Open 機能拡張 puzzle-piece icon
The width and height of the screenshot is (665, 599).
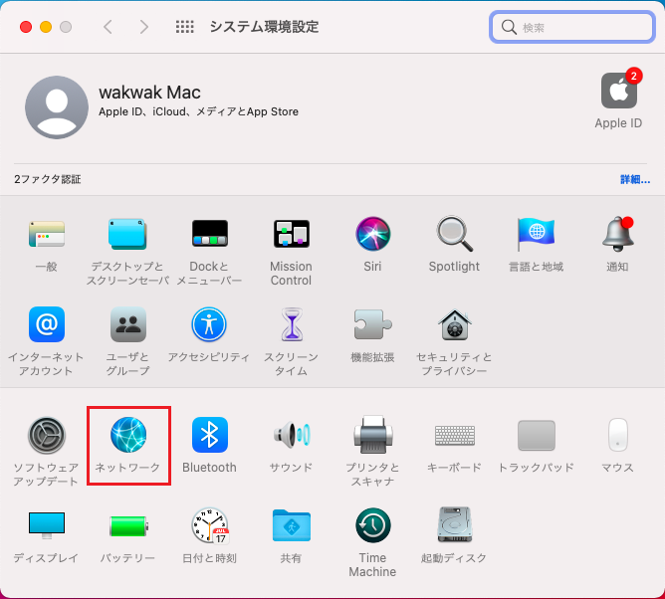pyautogui.click(x=372, y=324)
